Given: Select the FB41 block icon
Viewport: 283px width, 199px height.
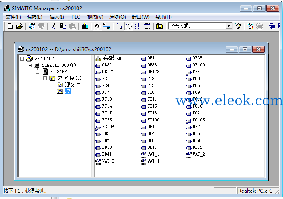Looking at the screenshot, I should coord(188,72).
